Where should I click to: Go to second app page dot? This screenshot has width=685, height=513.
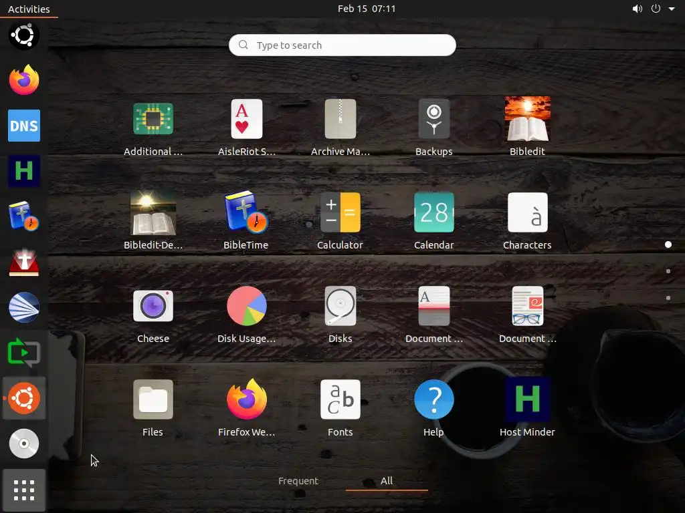tap(668, 271)
